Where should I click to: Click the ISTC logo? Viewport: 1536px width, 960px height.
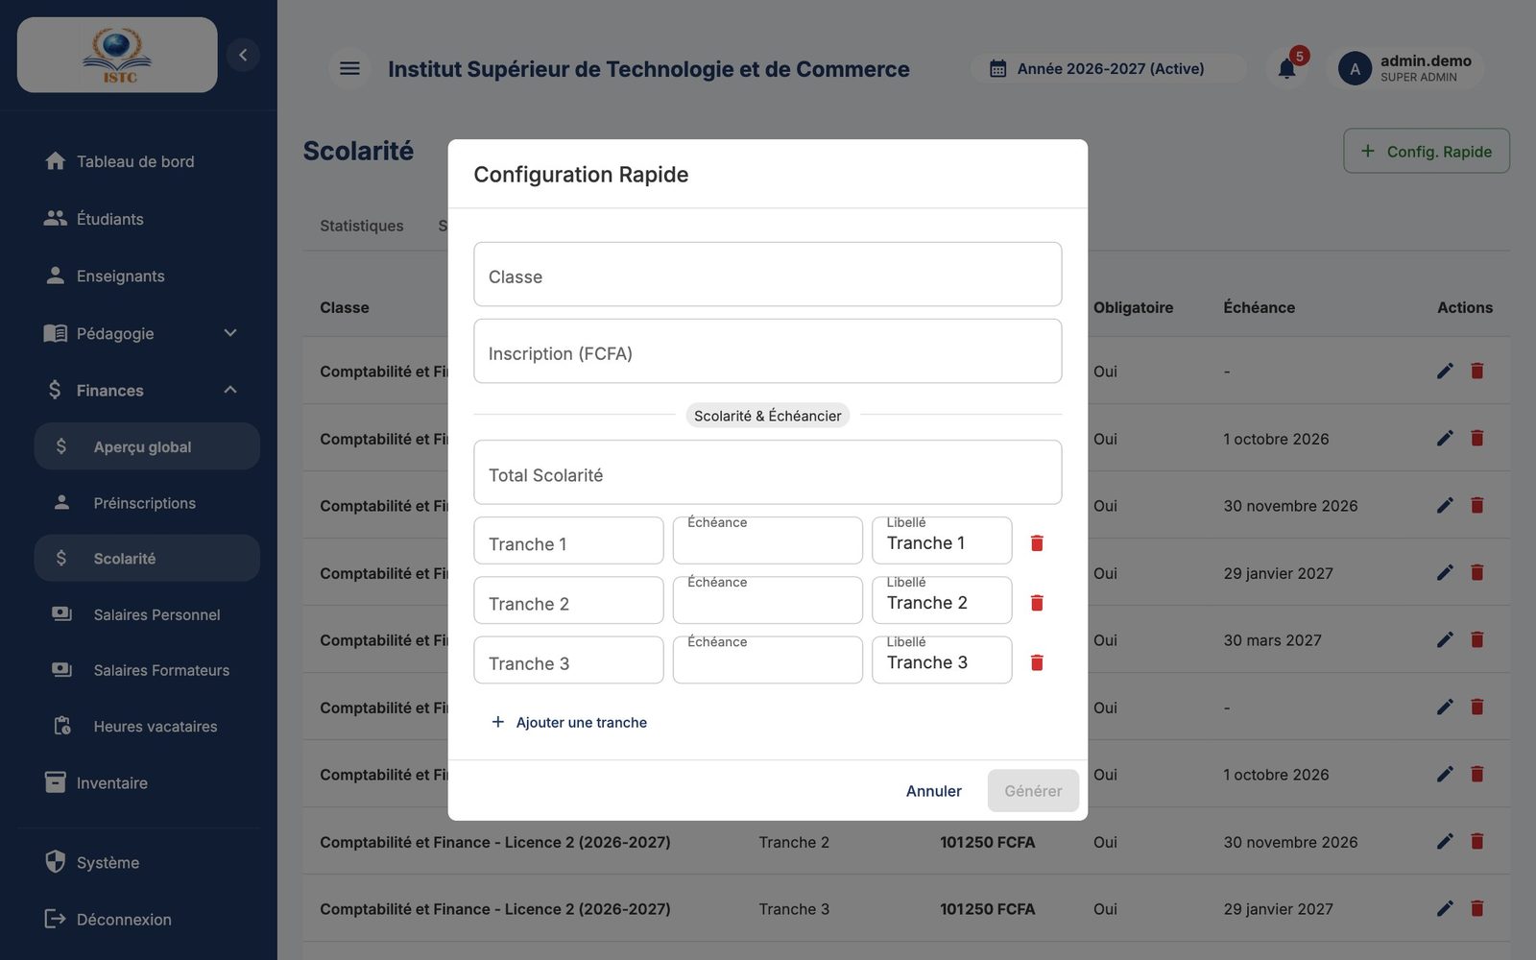pos(117,55)
